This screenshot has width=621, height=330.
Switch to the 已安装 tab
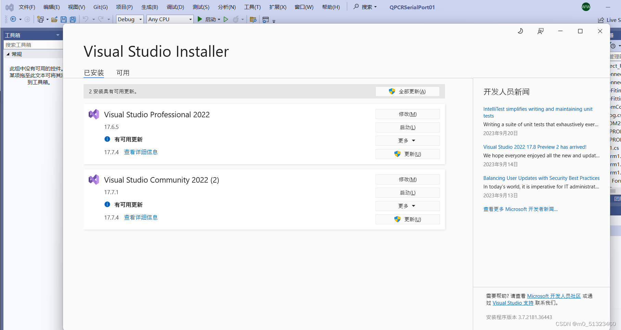94,72
